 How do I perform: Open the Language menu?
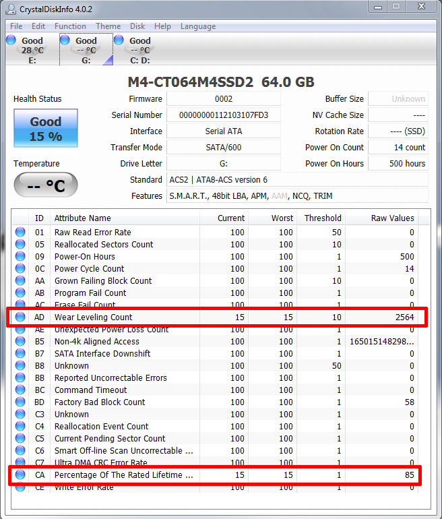click(198, 26)
